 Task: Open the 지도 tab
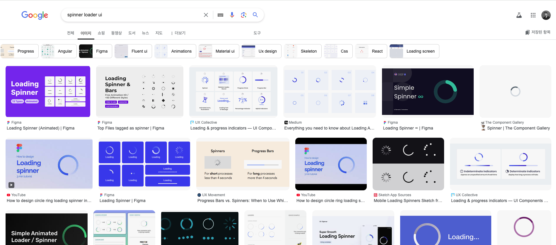point(159,33)
